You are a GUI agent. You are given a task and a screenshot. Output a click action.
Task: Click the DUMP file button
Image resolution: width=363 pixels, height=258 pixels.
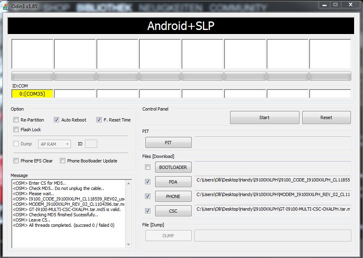point(168,236)
